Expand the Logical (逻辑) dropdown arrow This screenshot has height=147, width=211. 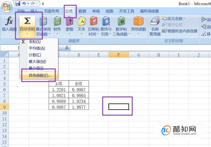tap(69, 34)
